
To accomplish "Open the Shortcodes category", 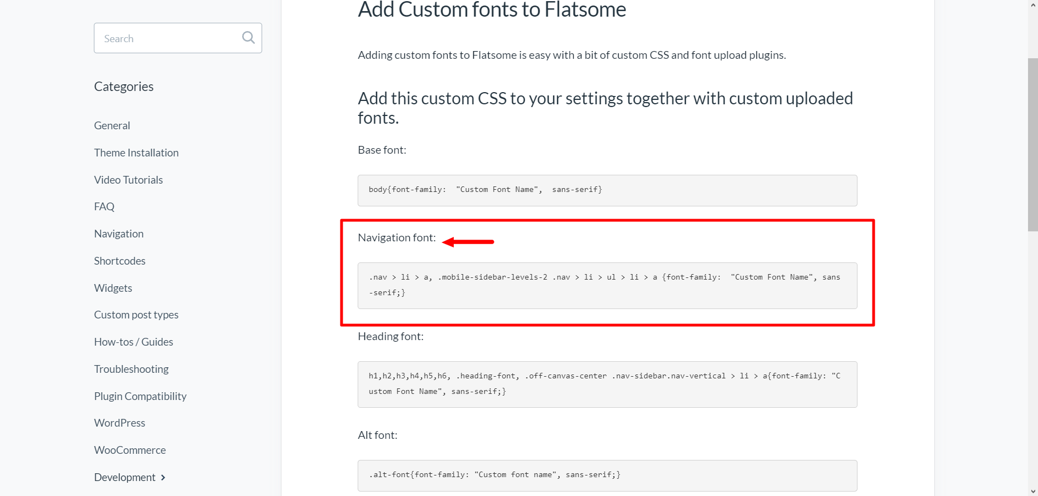I will 120,261.
